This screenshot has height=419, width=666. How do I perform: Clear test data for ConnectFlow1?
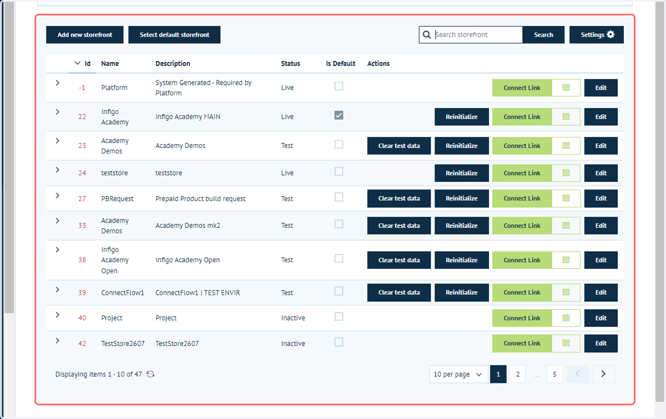click(399, 293)
